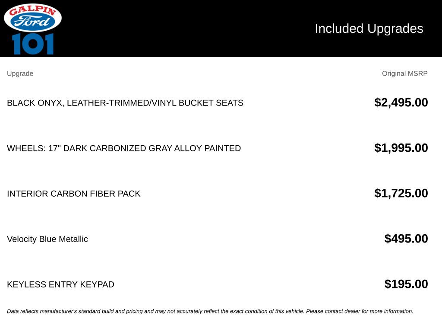This screenshot has width=442, height=332.
Task: Select the Black Onyx leather bucket seats row
Action: [217, 103]
